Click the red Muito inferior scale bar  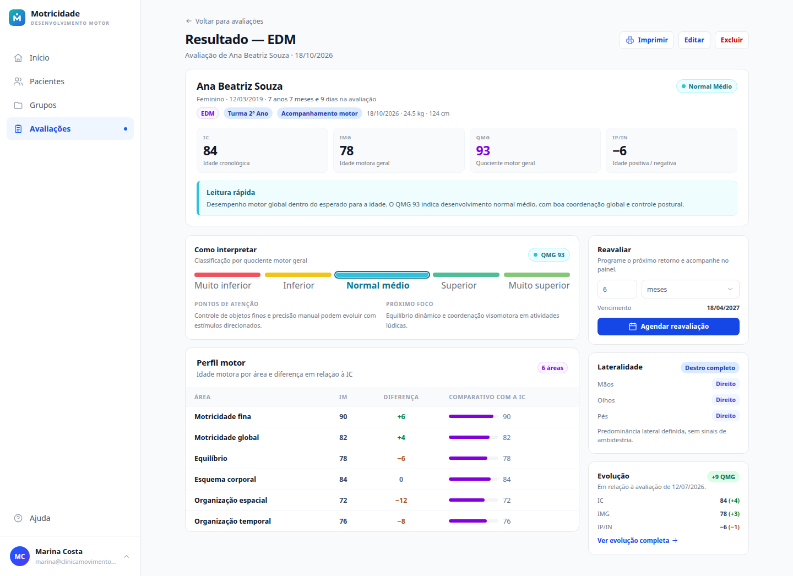tap(227, 275)
